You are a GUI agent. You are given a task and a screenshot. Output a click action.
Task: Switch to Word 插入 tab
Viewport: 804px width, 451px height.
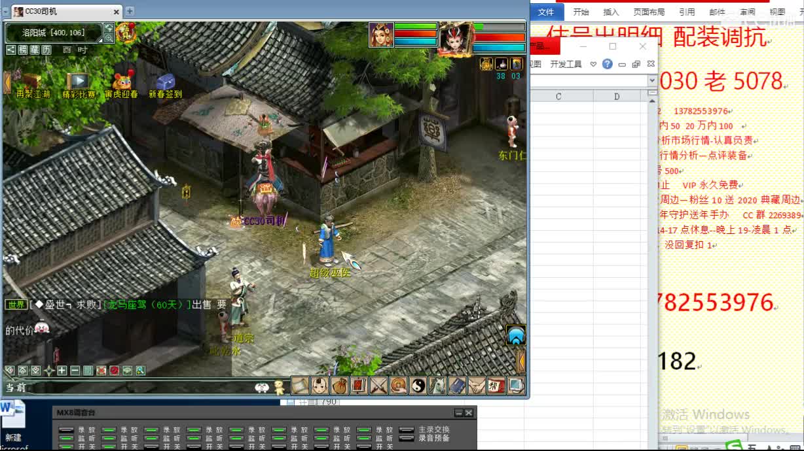click(x=611, y=12)
